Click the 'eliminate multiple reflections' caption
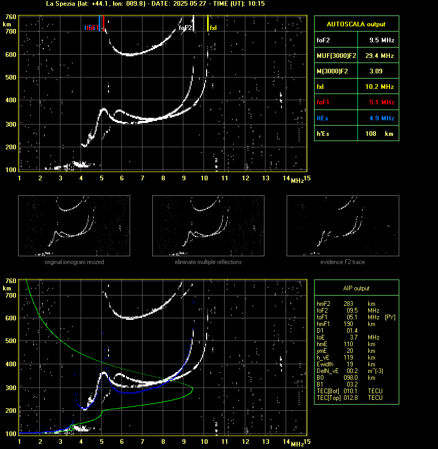Viewport: 438px width, 449px height. (208, 262)
